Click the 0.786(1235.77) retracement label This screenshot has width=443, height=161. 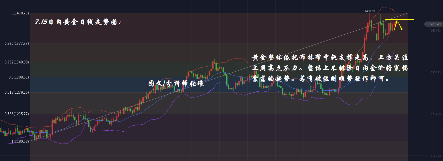[x=17, y=114]
